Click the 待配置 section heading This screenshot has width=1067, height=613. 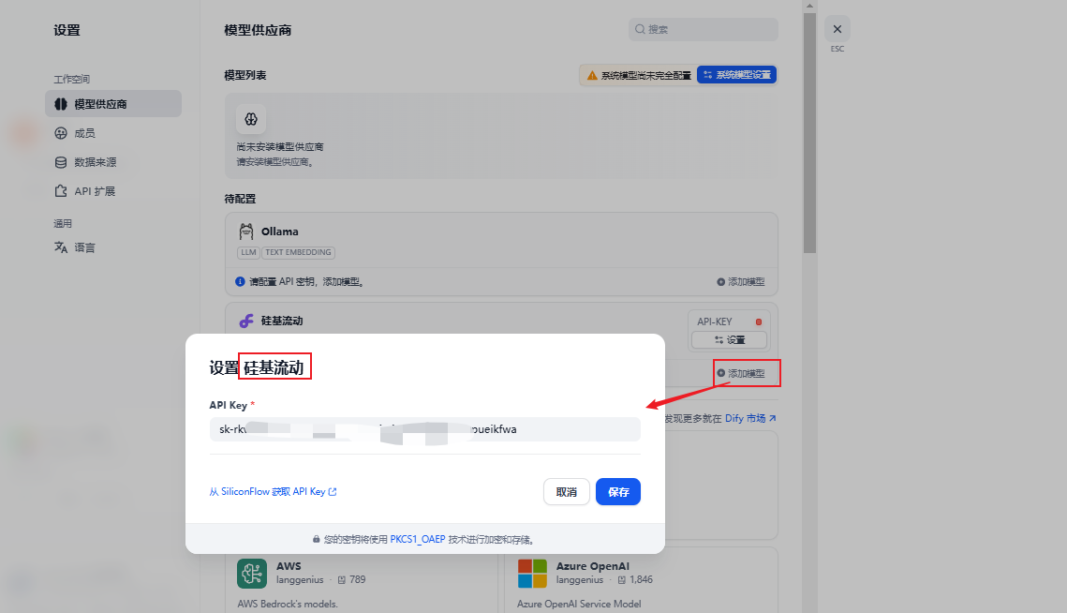pos(240,199)
